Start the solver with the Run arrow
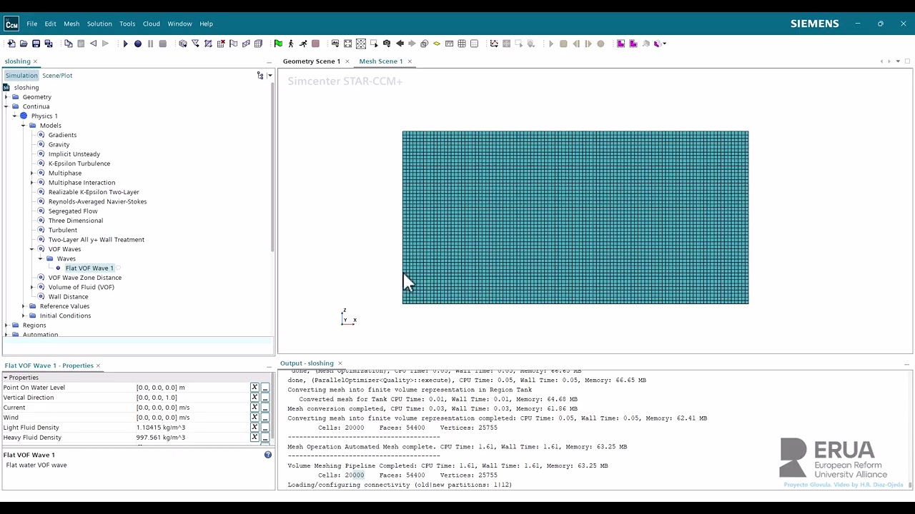This screenshot has height=514, width=915. (x=125, y=44)
